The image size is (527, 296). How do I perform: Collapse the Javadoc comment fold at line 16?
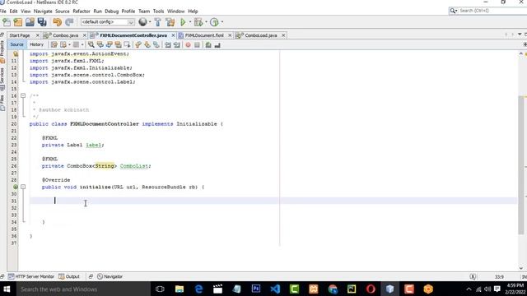23,95
